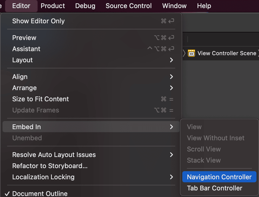Open the Editor menu in menu bar
259x197 pixels.
pos(21,6)
